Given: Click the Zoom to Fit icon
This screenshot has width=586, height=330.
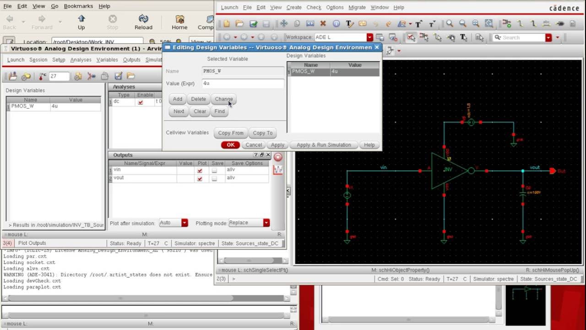Looking at the screenshot, I should point(489,23).
